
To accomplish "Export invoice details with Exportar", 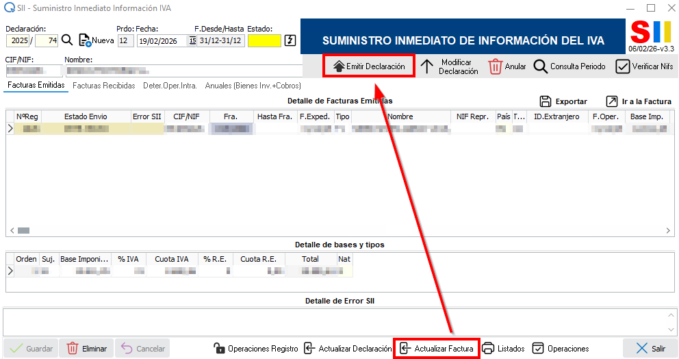I will (x=563, y=101).
